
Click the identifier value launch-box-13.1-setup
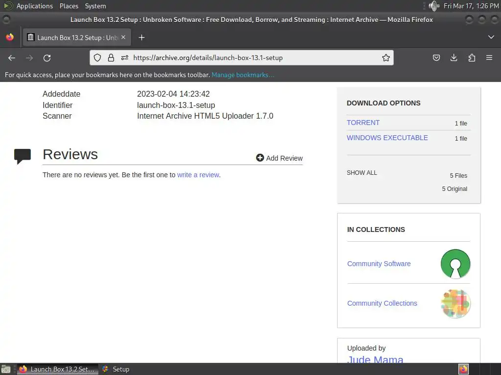[x=176, y=105]
